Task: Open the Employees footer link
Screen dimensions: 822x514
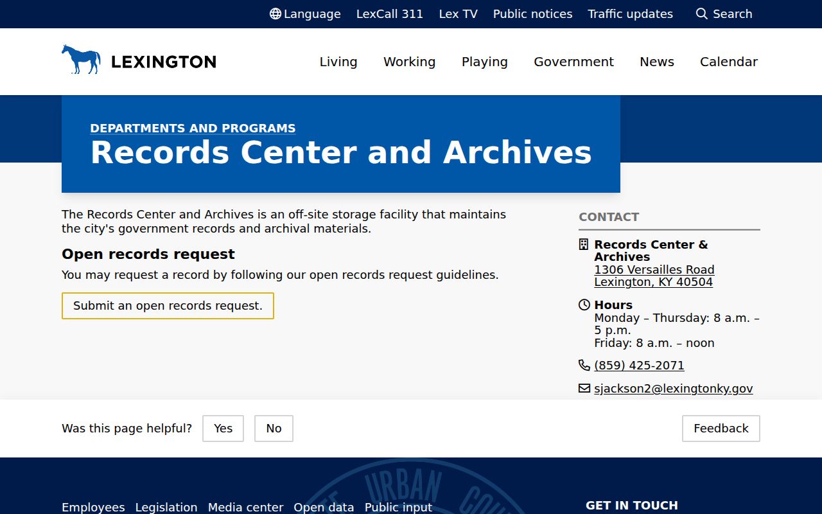Action: click(x=93, y=507)
